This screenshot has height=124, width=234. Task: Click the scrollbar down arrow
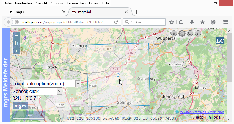pos(230,120)
